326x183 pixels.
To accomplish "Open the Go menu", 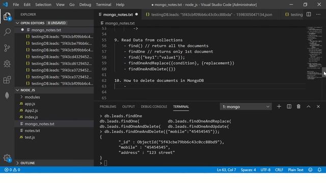I will pyautogui.click(x=72, y=5).
